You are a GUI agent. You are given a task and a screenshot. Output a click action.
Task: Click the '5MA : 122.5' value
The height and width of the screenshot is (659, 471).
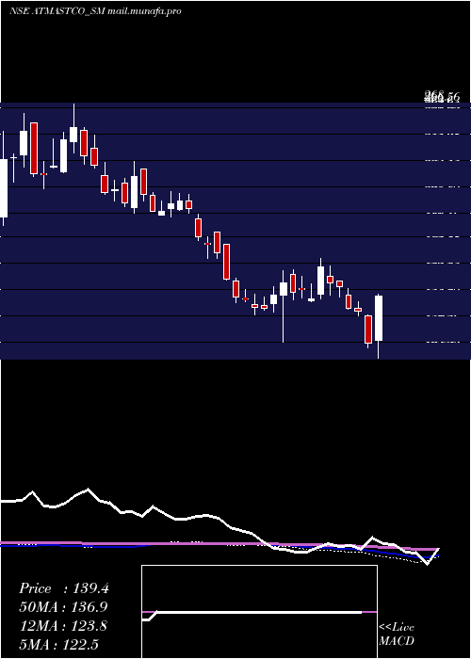pyautogui.click(x=59, y=644)
